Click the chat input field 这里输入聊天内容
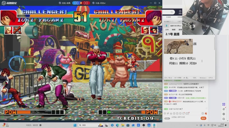The height and width of the screenshot is (128, 229). pos(185,117)
